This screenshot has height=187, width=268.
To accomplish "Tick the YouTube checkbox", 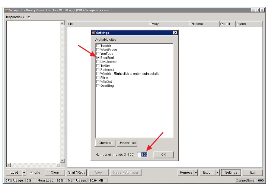I will pos(98,54).
